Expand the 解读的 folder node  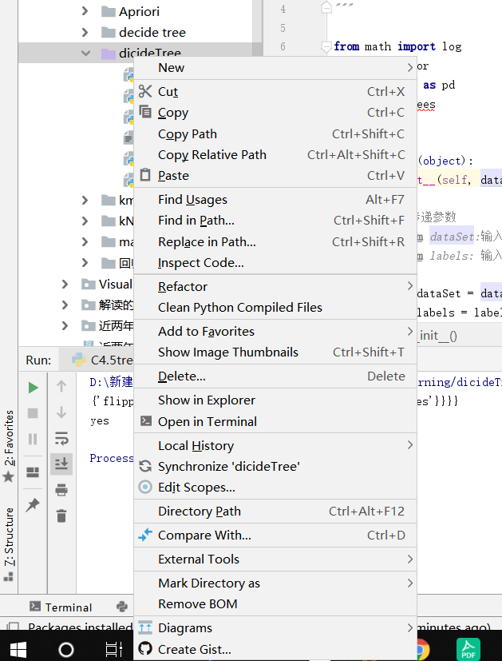pyautogui.click(x=65, y=305)
